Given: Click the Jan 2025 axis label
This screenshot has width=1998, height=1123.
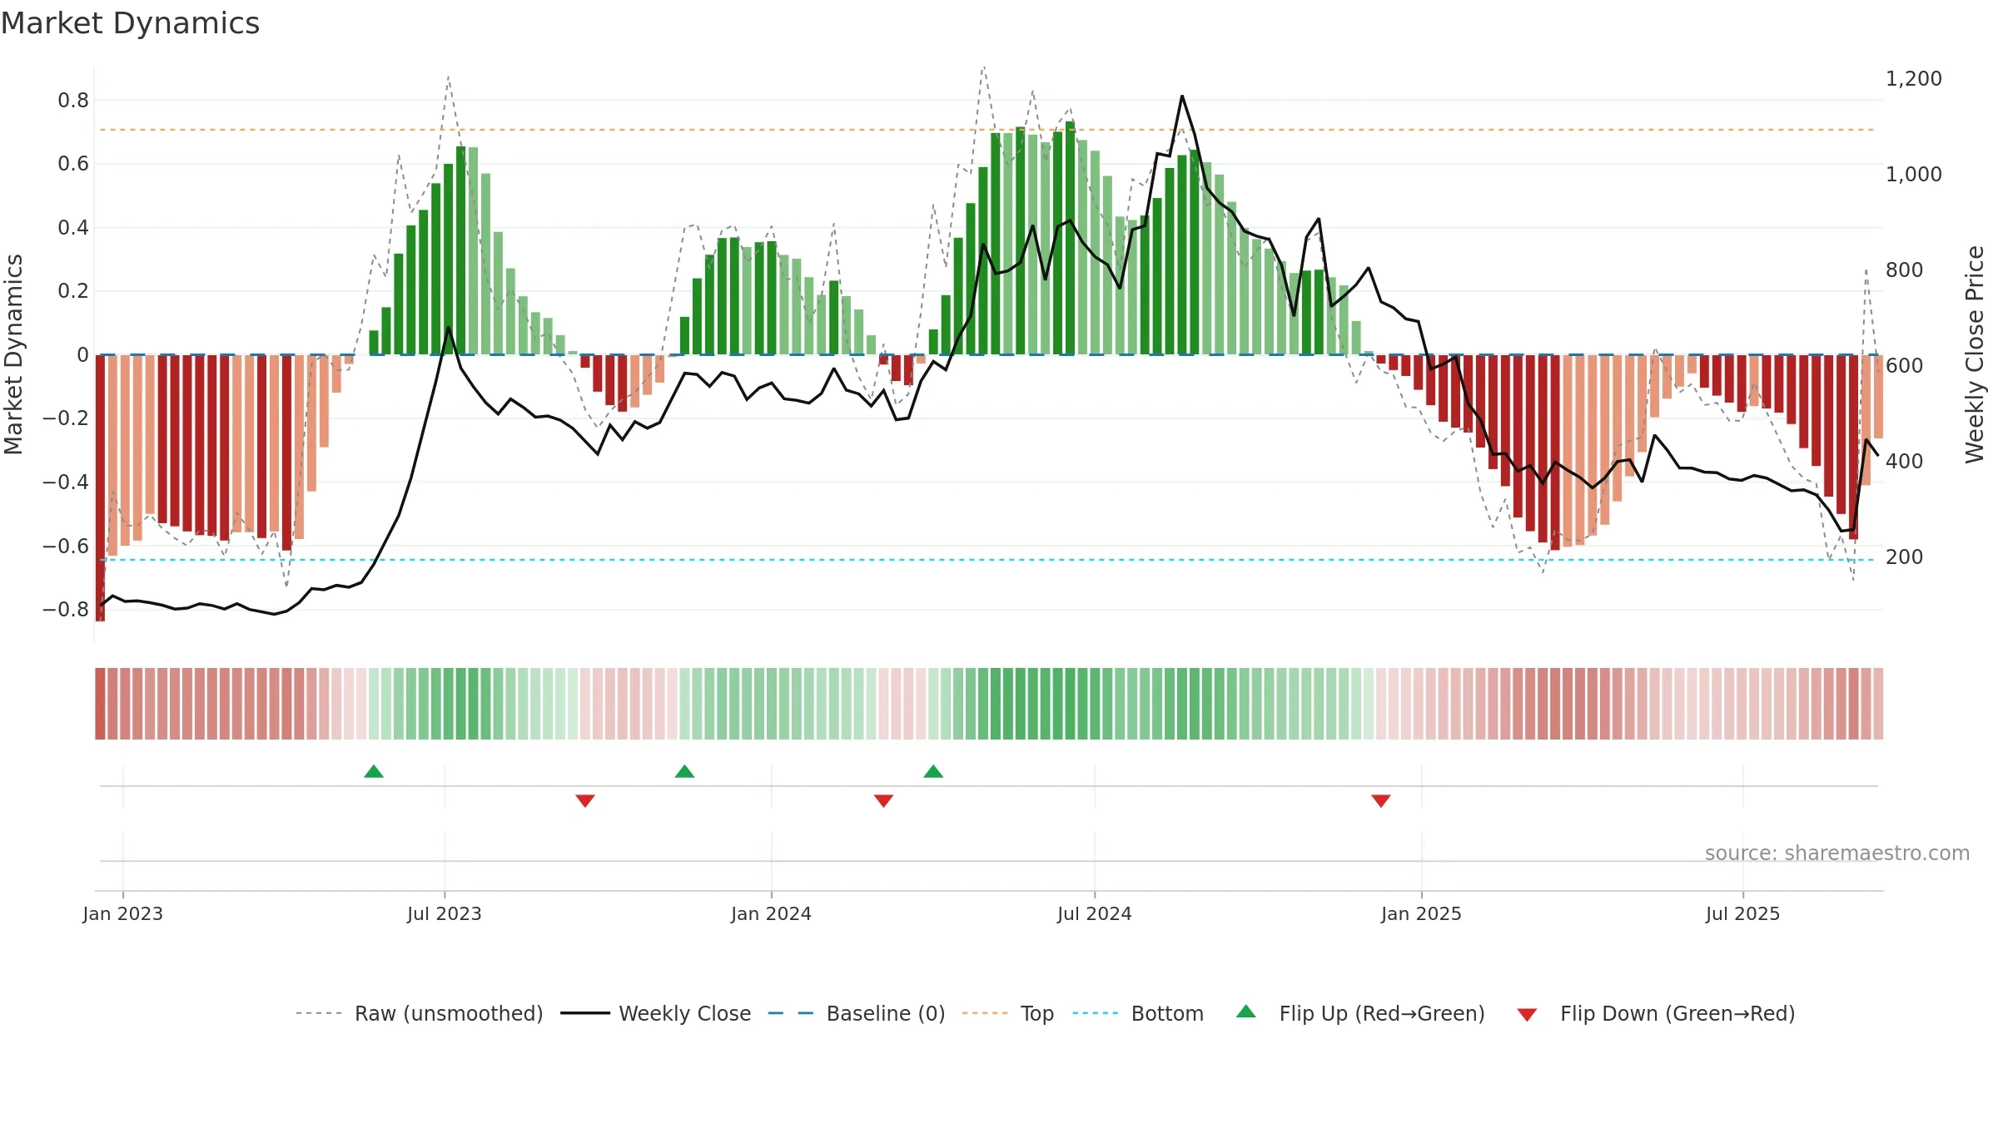Looking at the screenshot, I should (x=1421, y=913).
